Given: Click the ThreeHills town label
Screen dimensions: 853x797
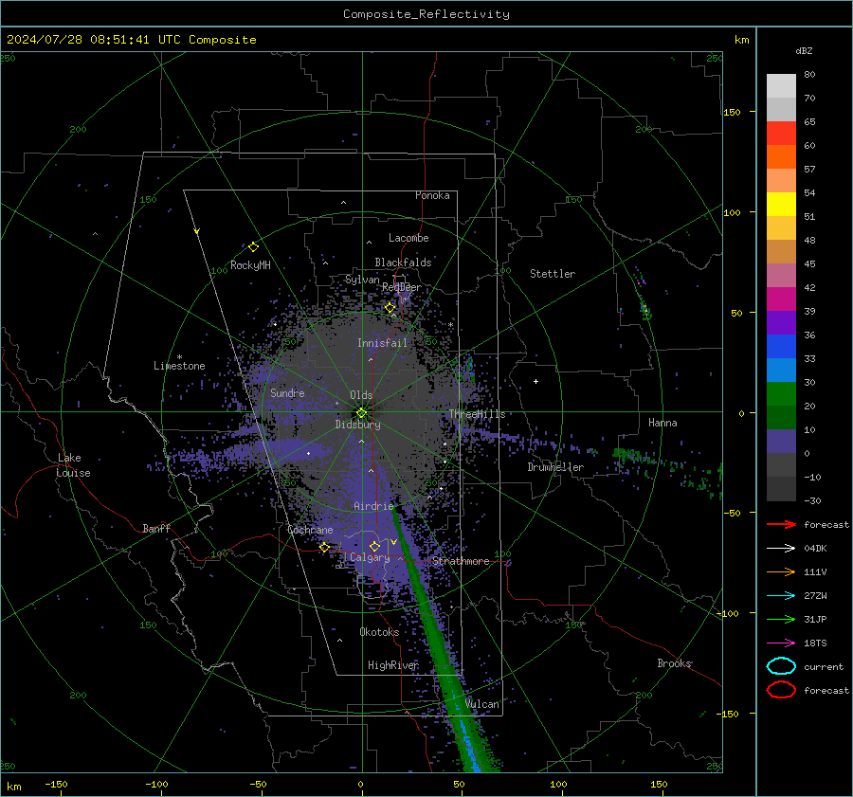Looking at the screenshot, I should pyautogui.click(x=477, y=414).
